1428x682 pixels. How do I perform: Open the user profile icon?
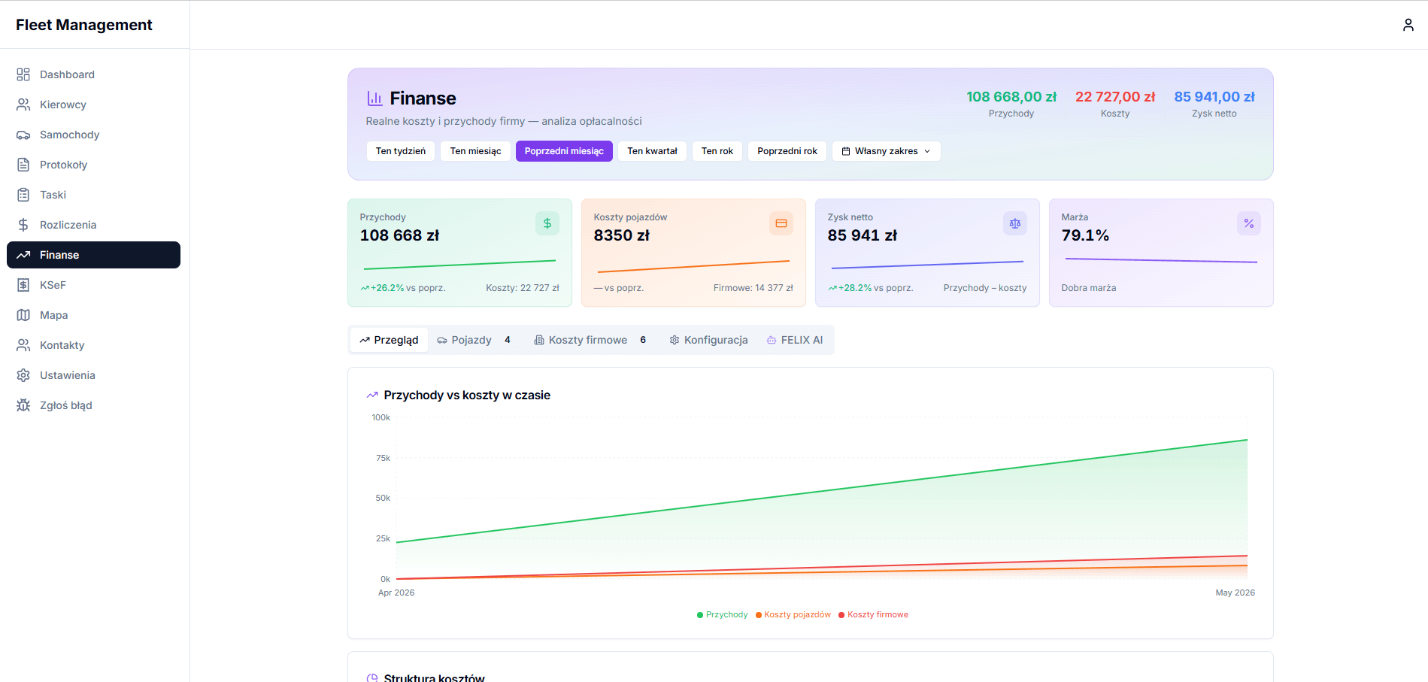(x=1408, y=25)
